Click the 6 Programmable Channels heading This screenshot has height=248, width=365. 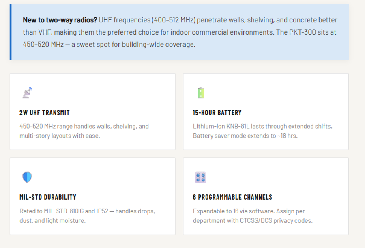pyautogui.click(x=232, y=197)
